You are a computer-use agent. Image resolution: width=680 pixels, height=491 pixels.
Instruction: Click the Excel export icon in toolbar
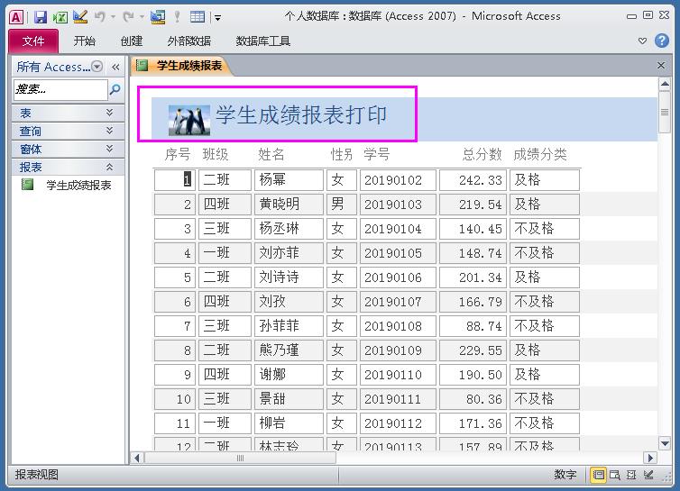[60, 17]
